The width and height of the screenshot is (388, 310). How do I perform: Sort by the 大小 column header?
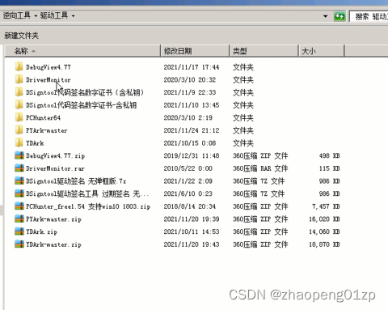(x=322, y=51)
